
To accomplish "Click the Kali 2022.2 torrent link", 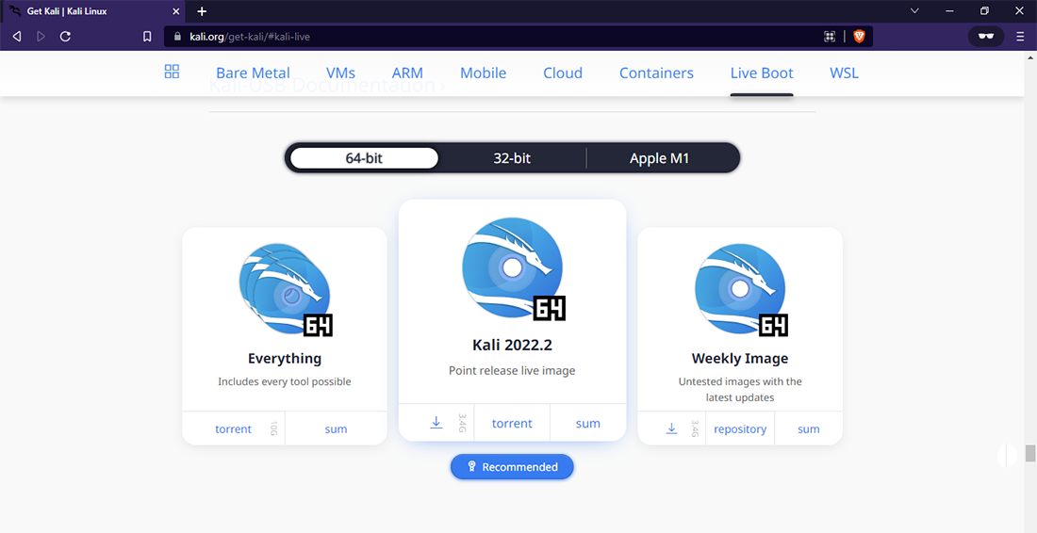I will 512,424.
